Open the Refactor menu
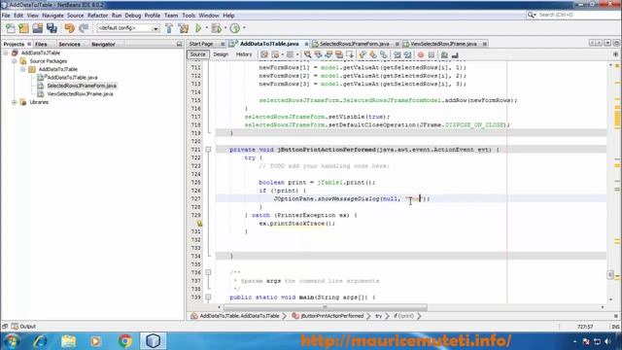 point(97,16)
